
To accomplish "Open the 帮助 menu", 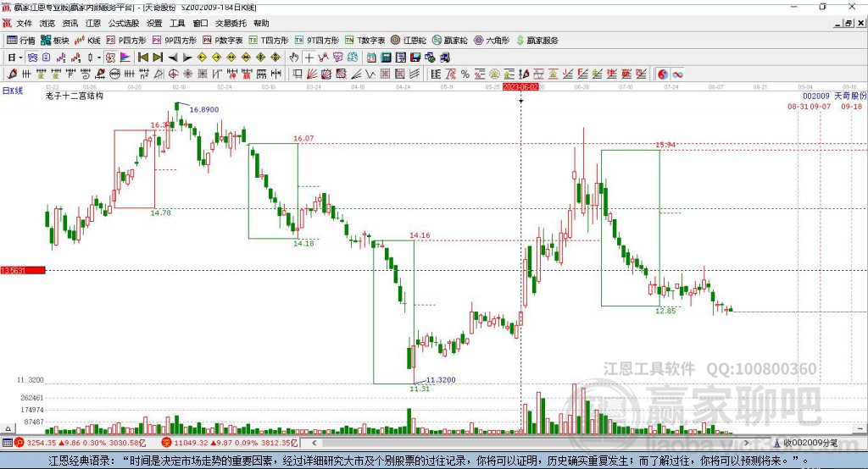I will click(x=261, y=23).
